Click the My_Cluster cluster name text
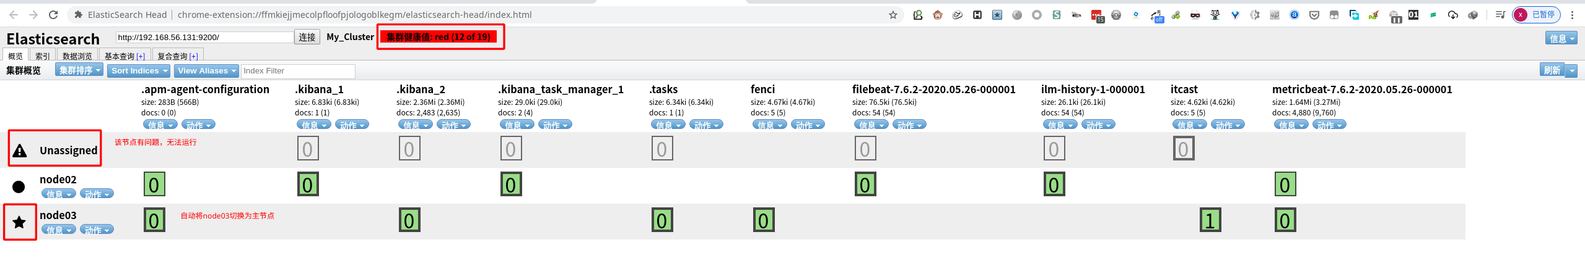Viewport: 1585px width, 266px height. 350,37
